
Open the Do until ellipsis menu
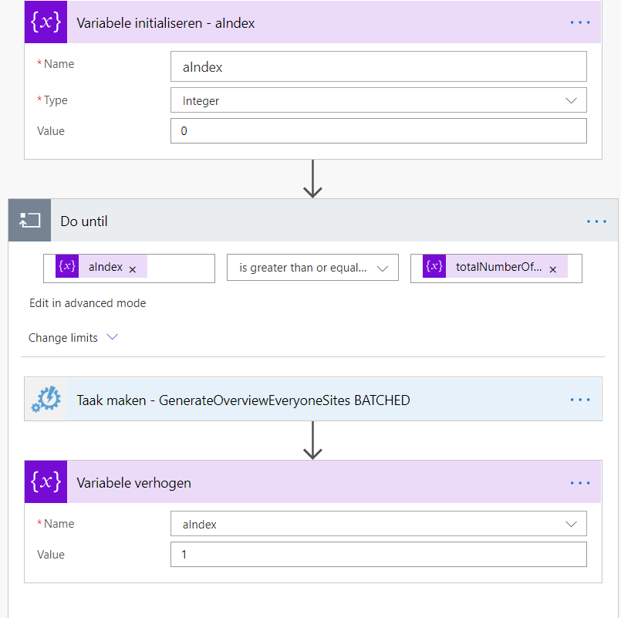(596, 221)
